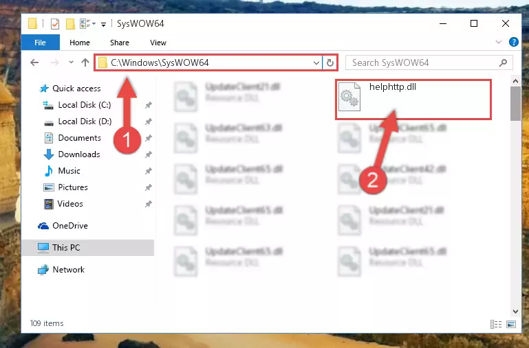The height and width of the screenshot is (348, 529).
Task: Open the Help question mark icon
Action: [x=513, y=42]
